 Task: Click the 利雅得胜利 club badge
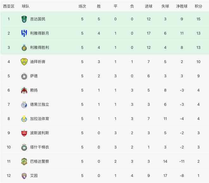tap(24, 47)
